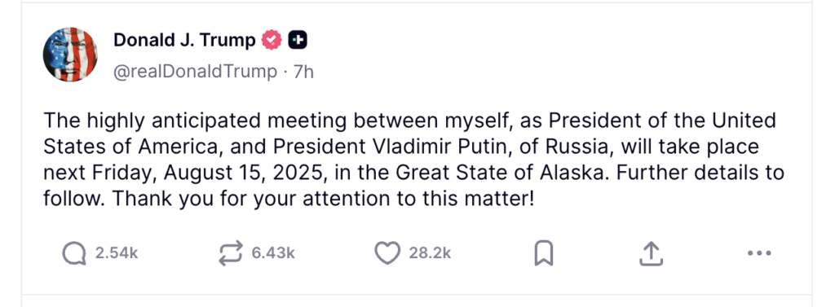Screen dimensions: 835x307
Task: Click "The highly anticipated meeting" opening words
Action: pyautogui.click(x=196, y=121)
